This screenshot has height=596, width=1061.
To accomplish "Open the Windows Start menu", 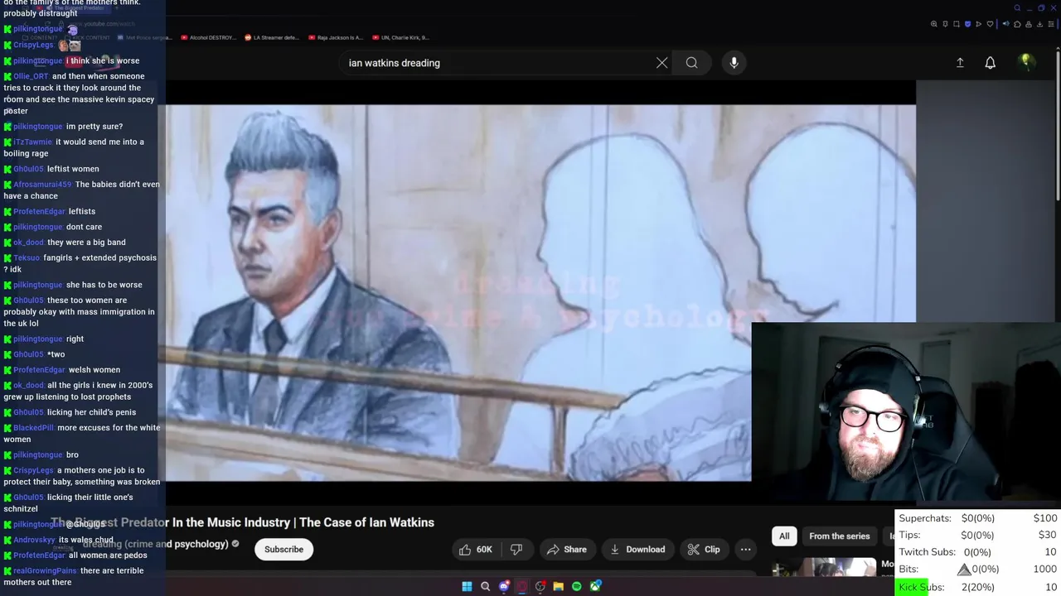I will point(467,586).
